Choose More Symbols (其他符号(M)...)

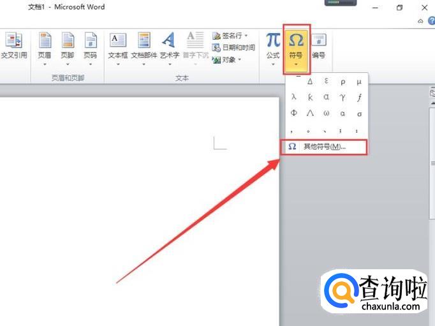pos(324,147)
